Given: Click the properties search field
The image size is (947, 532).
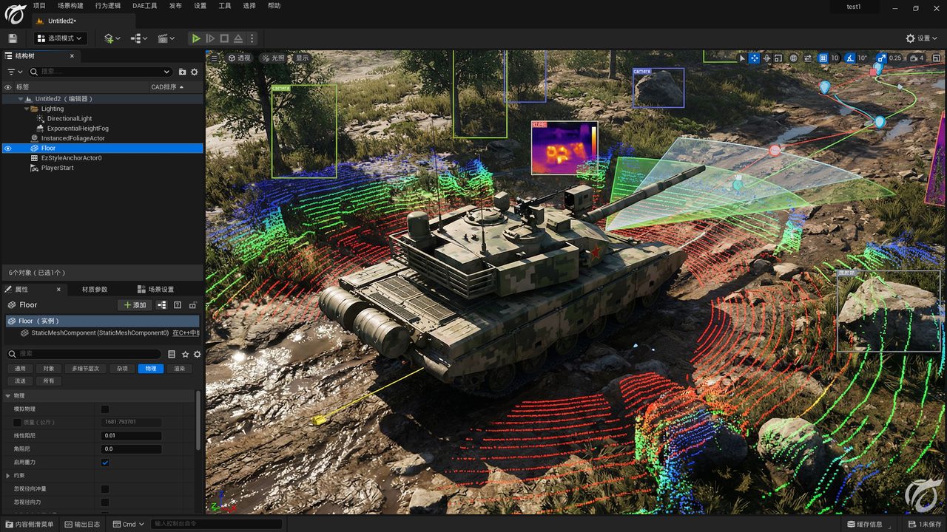Looking at the screenshot, I should 84,354.
